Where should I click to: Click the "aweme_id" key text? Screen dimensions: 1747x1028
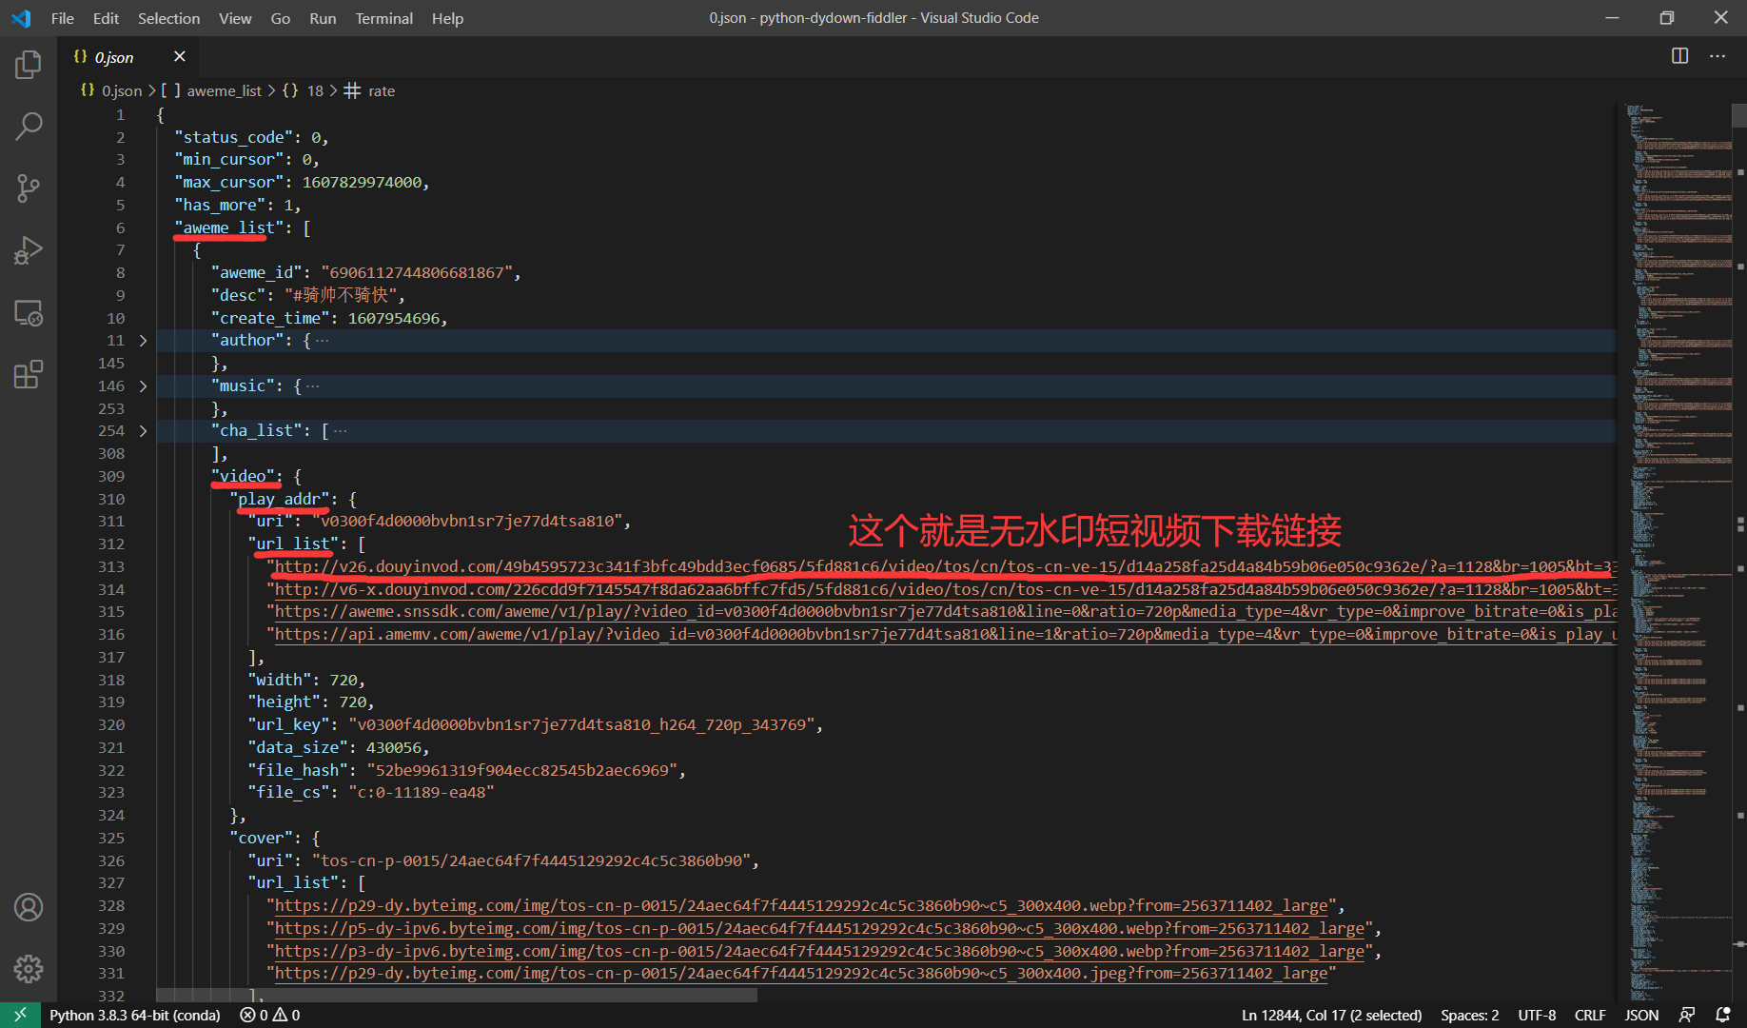coord(257,273)
